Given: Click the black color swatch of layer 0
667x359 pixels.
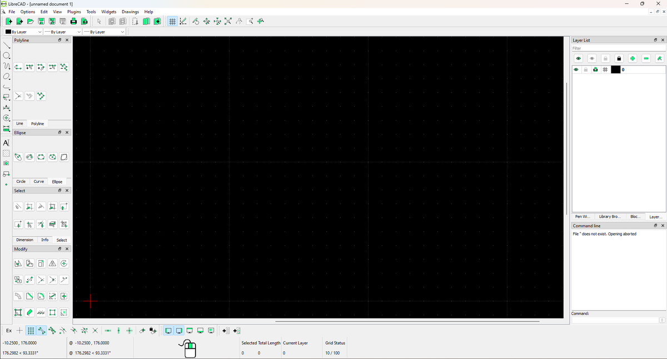Looking at the screenshot, I should click(615, 69).
